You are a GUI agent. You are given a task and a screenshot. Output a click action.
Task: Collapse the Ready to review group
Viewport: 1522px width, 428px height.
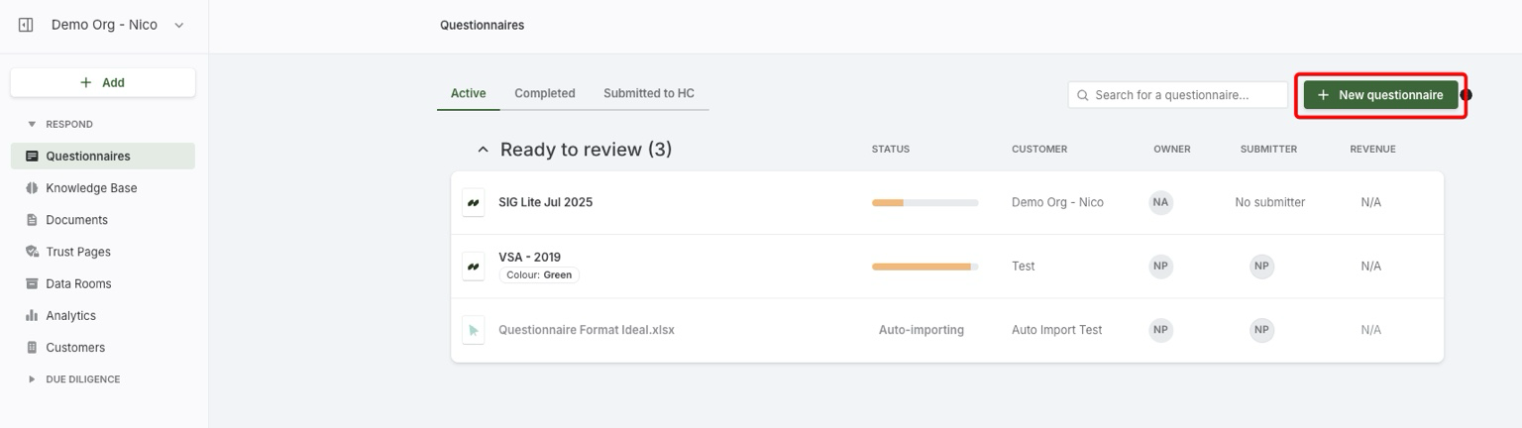click(x=483, y=150)
